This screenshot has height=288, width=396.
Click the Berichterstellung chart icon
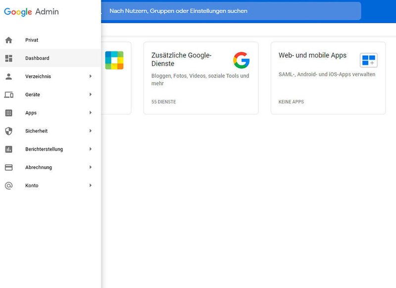[x=8, y=149]
